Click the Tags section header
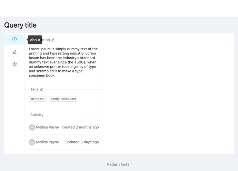Screen dimensions: 238x171 point(34,89)
